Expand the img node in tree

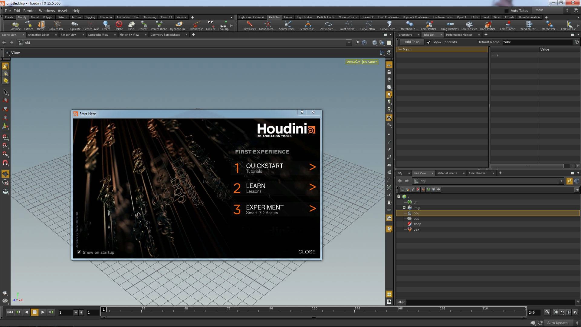(x=404, y=208)
